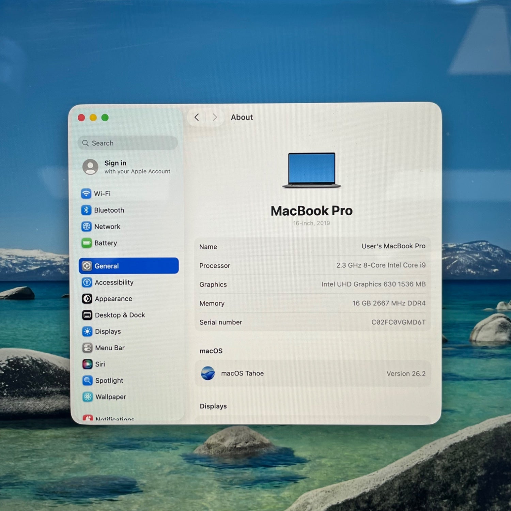
Task: Zoom window using the green button
Action: click(x=105, y=118)
